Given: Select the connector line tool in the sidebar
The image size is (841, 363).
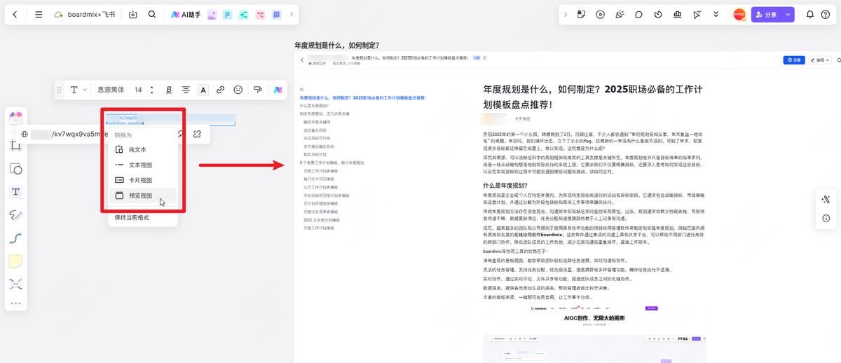Looking at the screenshot, I should tap(15, 238).
